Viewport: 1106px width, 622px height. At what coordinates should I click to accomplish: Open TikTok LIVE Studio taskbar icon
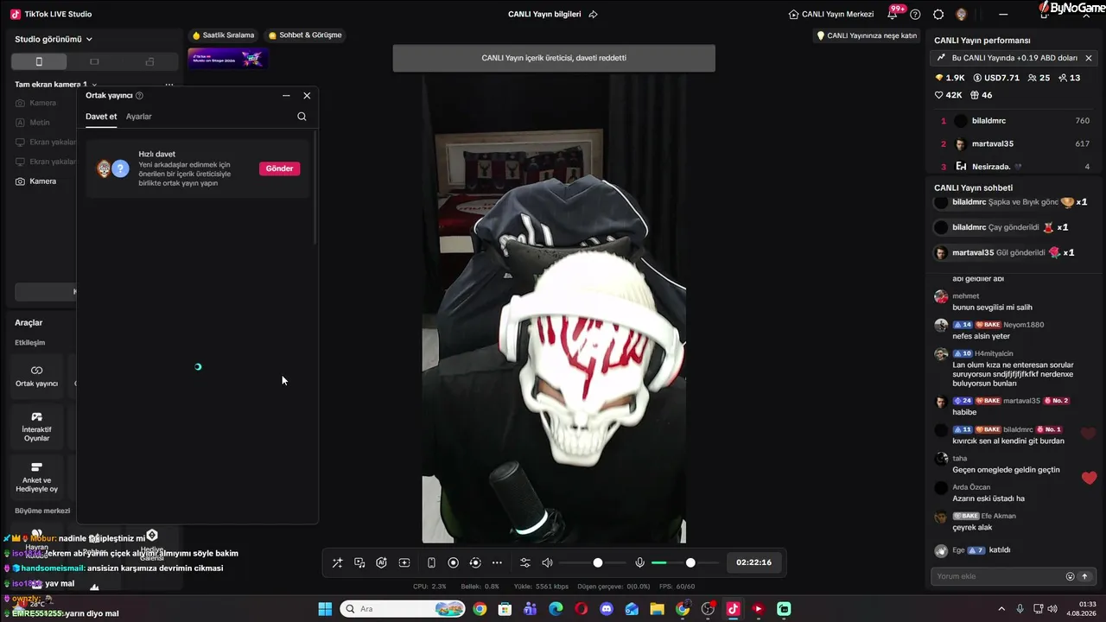point(733,609)
